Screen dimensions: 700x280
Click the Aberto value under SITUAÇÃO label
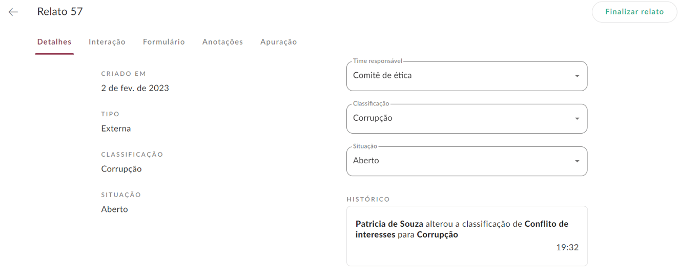[114, 209]
